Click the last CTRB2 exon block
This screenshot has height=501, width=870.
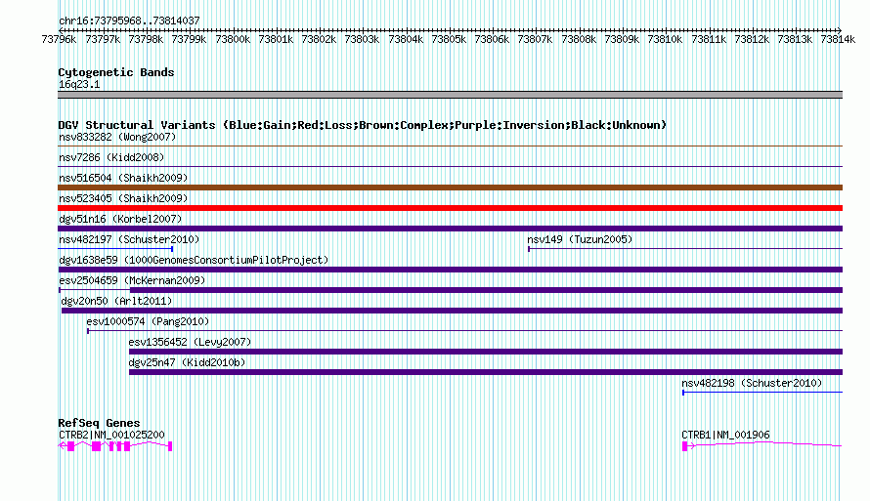[x=170, y=446]
